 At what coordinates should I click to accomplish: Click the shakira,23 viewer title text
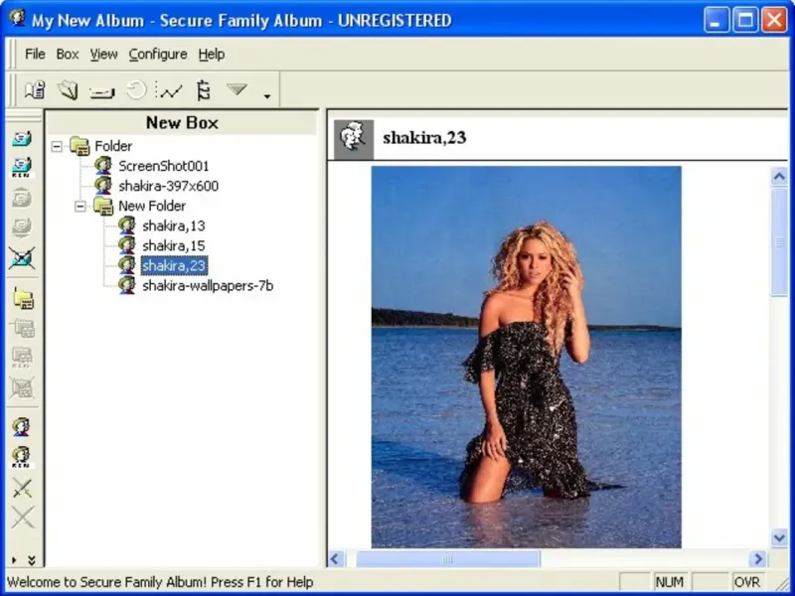[424, 138]
